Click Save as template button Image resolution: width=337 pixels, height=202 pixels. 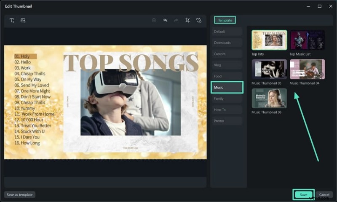[20, 195]
